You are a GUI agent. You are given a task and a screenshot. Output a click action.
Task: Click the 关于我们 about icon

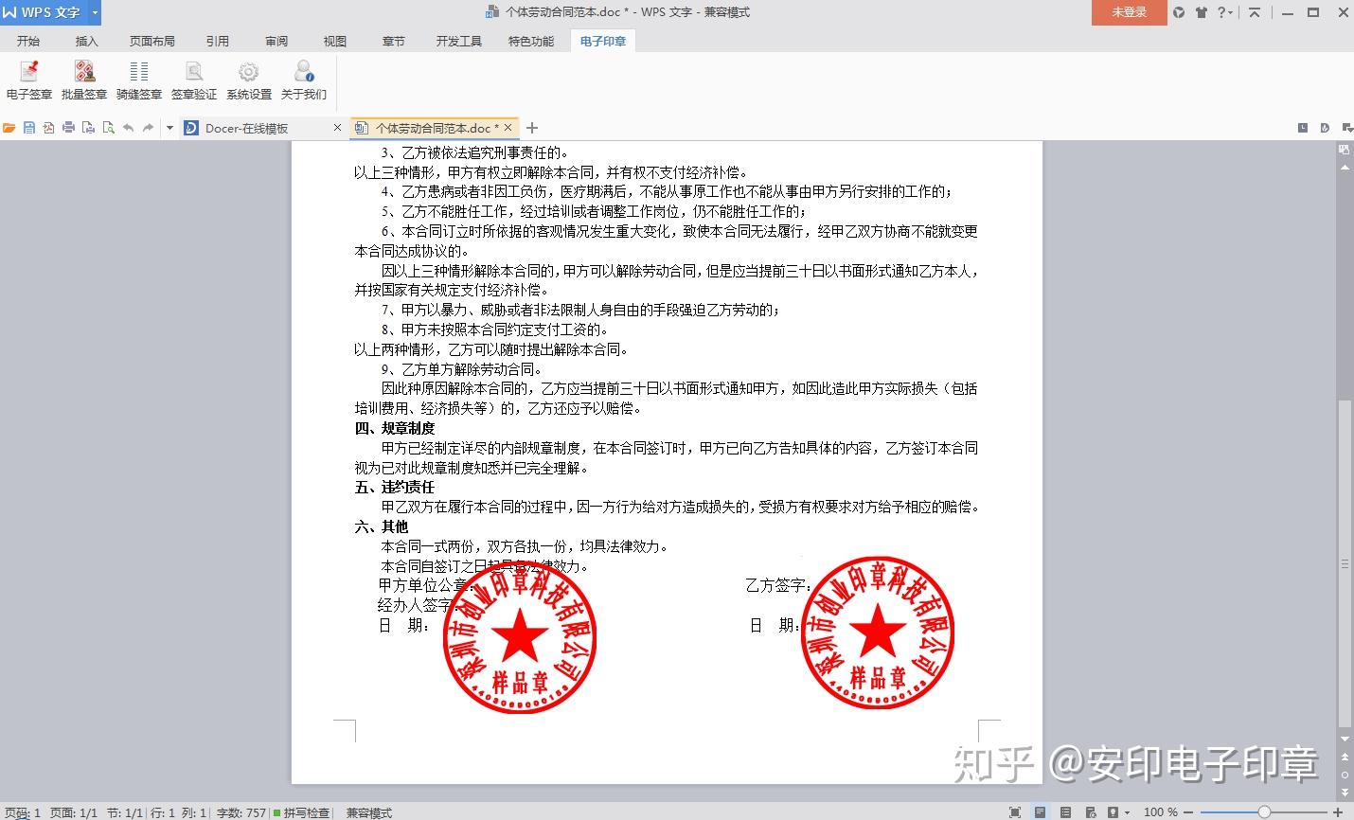point(303,78)
